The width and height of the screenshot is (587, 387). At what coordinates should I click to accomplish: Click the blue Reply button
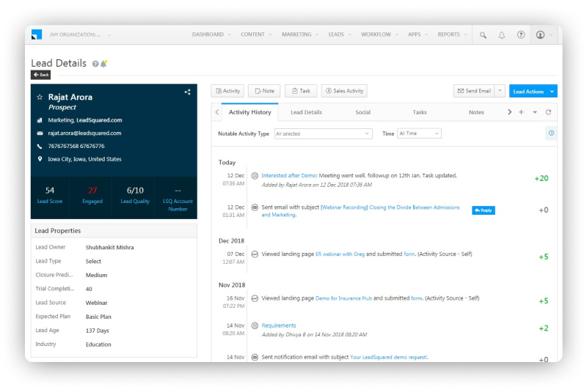[484, 210]
